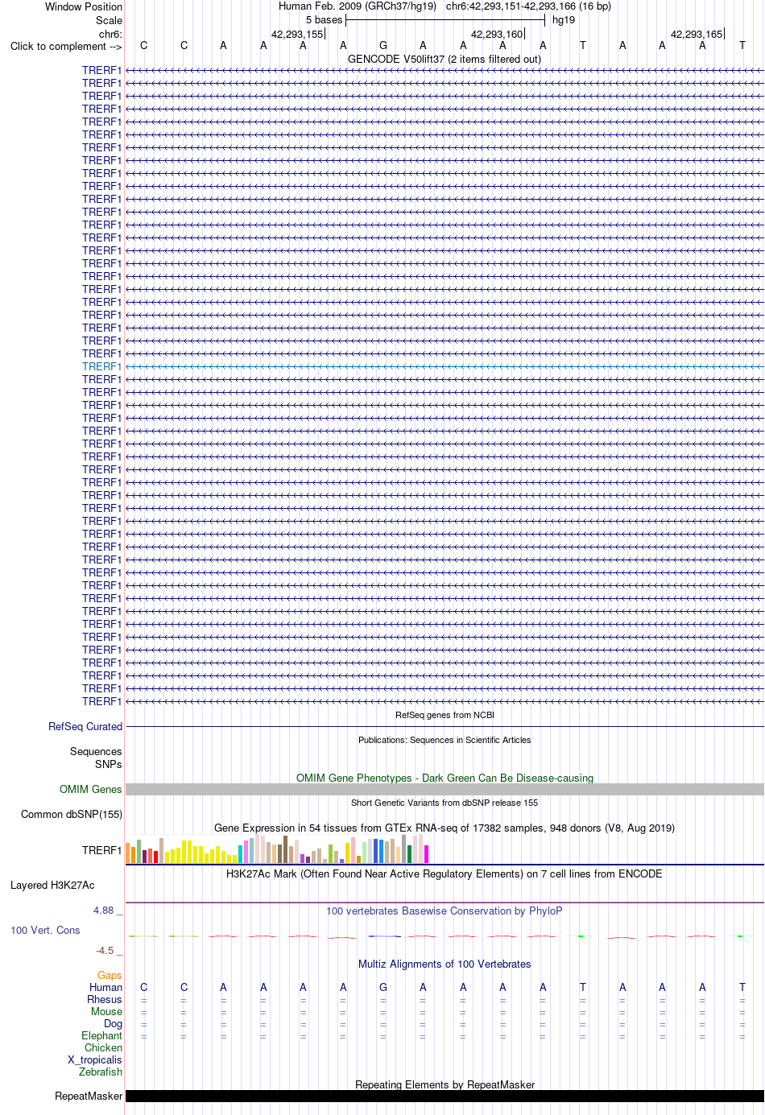Click 'Multiz Alignments of 100 Vertebrates' title
The width and height of the screenshot is (765, 1115).
tap(445, 964)
